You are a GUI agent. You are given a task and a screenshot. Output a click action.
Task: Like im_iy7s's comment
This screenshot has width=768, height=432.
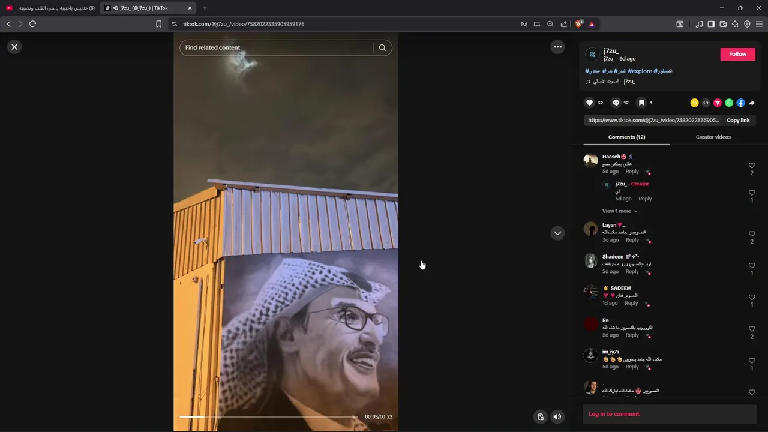(752, 361)
